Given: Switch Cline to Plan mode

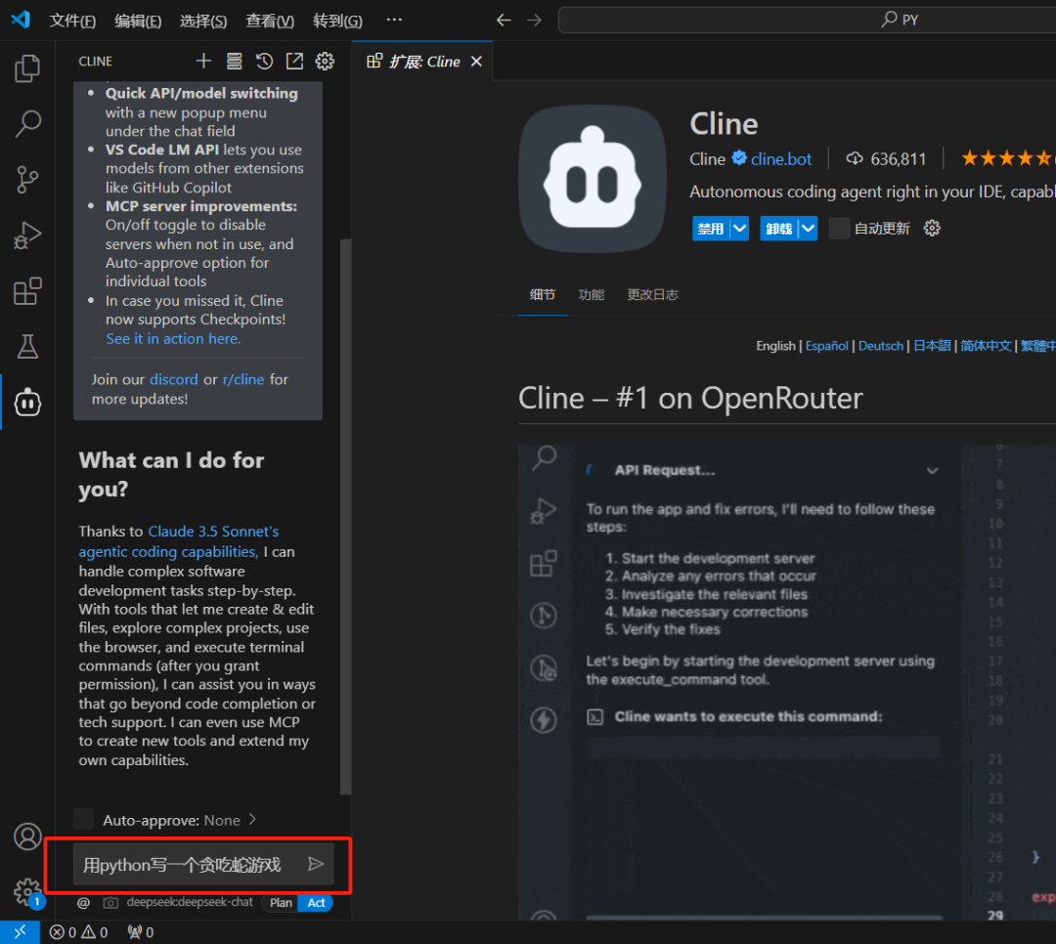Looking at the screenshot, I should 281,903.
